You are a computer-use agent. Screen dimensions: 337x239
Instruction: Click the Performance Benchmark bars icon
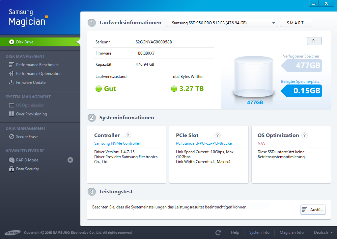pyautogui.click(x=12, y=64)
